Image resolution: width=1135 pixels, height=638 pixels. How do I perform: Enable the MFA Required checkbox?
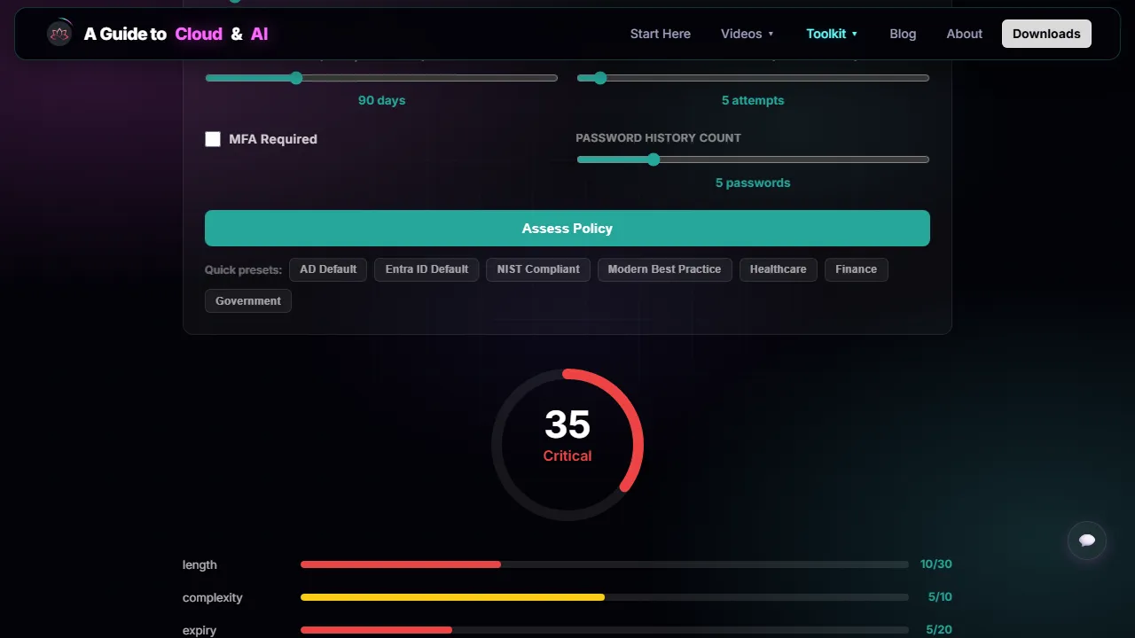213,139
